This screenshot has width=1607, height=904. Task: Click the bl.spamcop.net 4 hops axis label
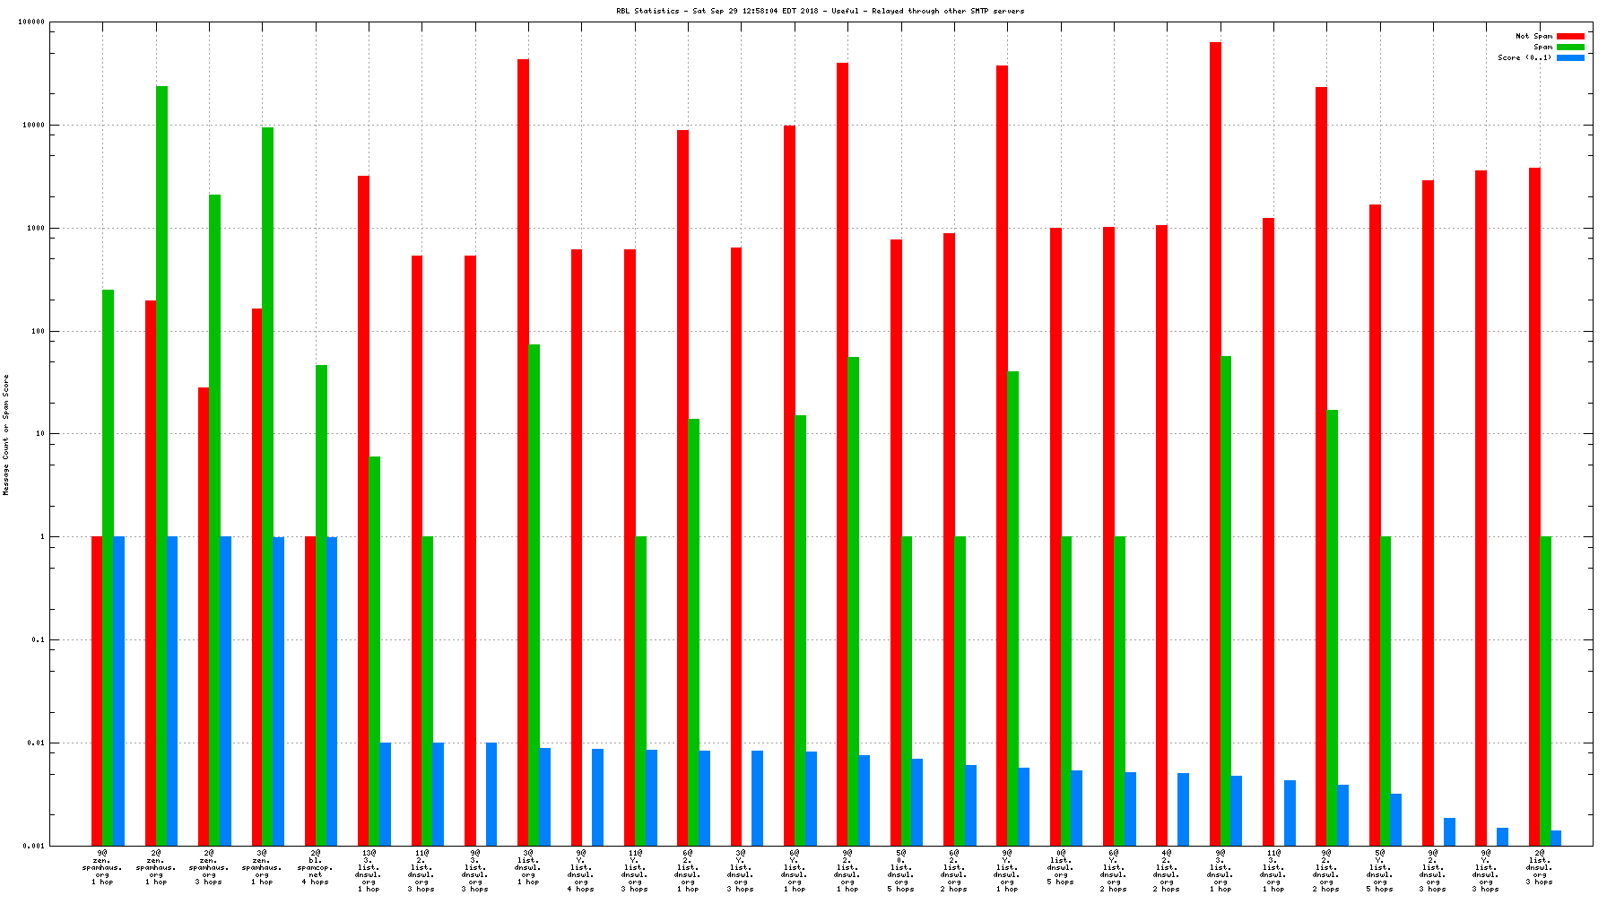point(316,867)
